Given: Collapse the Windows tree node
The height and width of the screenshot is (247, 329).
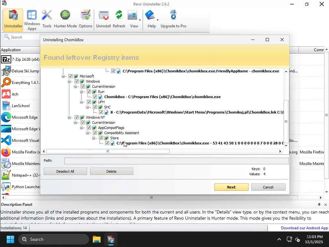Looking at the screenshot, I should (69, 81).
